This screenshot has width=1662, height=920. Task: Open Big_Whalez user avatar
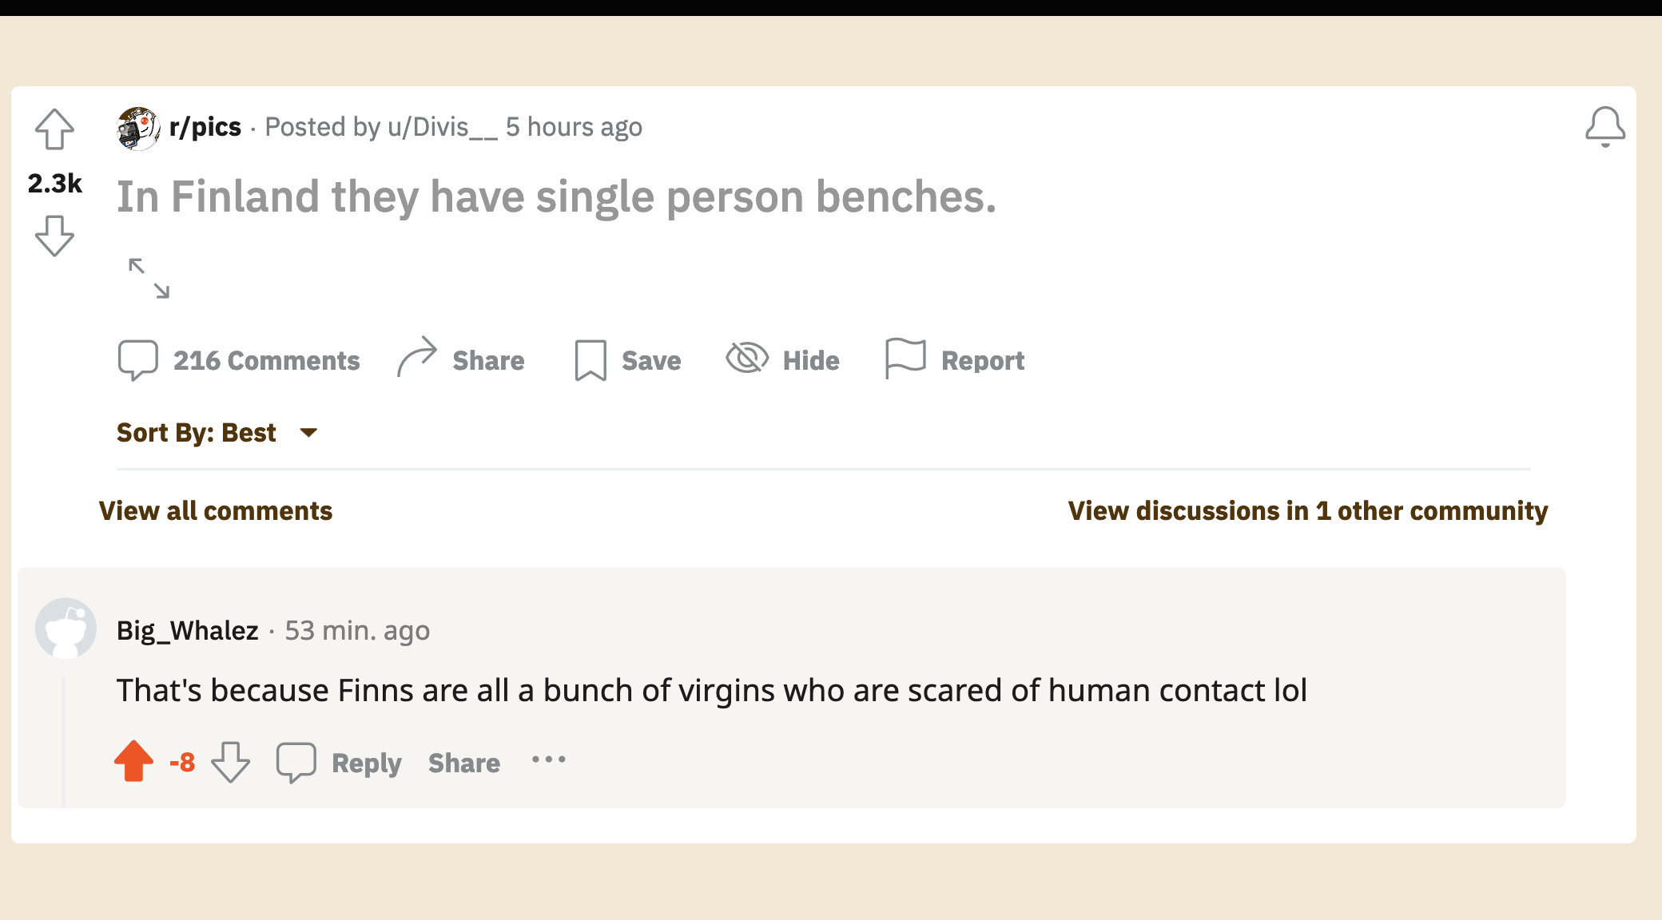(x=66, y=629)
